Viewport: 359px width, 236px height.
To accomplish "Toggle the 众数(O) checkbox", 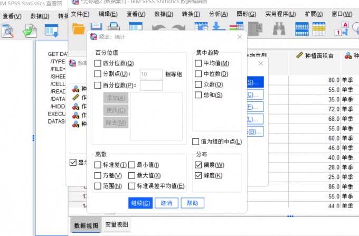I will 199,84.
